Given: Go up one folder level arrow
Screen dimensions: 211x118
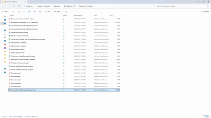Looking at the screenshot, I should point(14,6).
